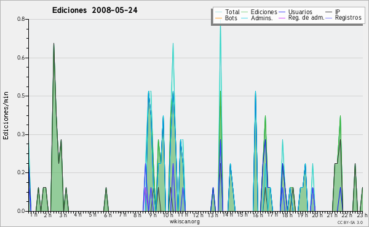
Task: Click the small isolated peak at 6 h
Action: (106, 199)
